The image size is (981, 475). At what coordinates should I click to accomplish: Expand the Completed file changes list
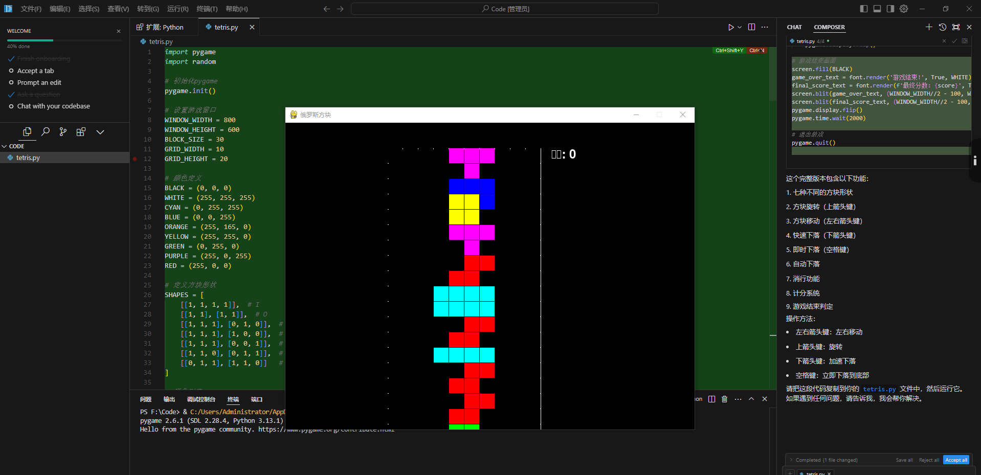pos(791,460)
